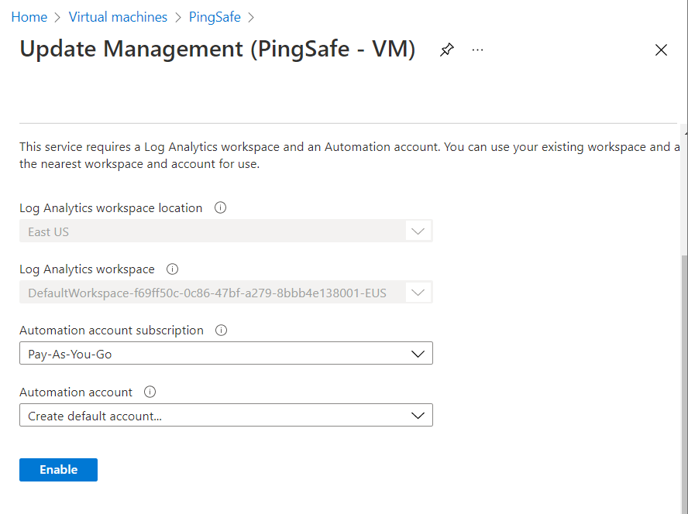
Task: Click the East US location dropdown
Action: coord(225,231)
